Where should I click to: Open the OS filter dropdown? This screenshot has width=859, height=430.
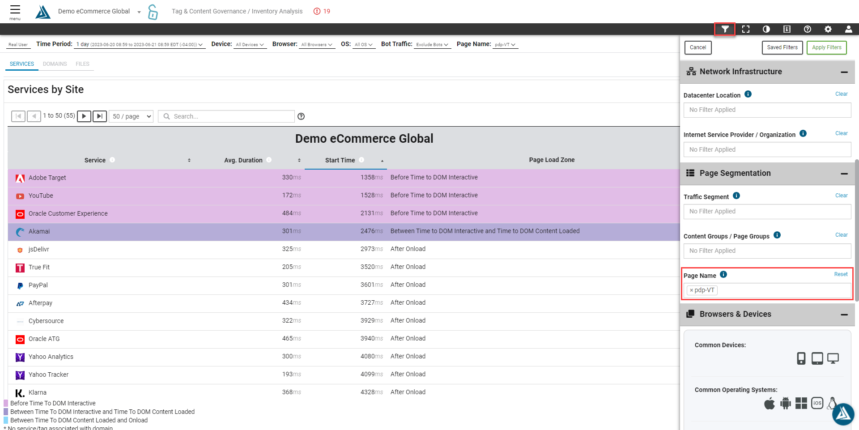(x=364, y=44)
